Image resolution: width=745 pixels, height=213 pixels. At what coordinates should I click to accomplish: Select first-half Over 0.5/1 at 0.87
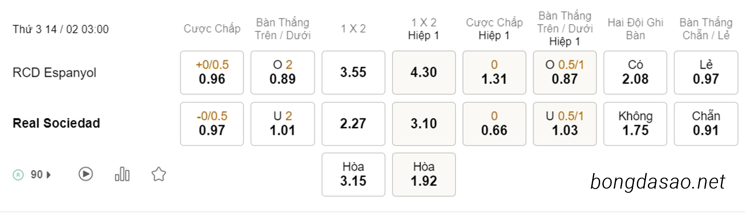pyautogui.click(x=565, y=72)
